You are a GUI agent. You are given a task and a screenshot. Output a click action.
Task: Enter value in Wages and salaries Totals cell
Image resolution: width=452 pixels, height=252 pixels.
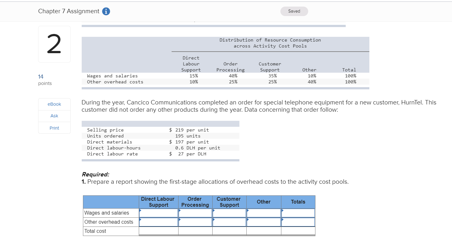tap(298, 213)
